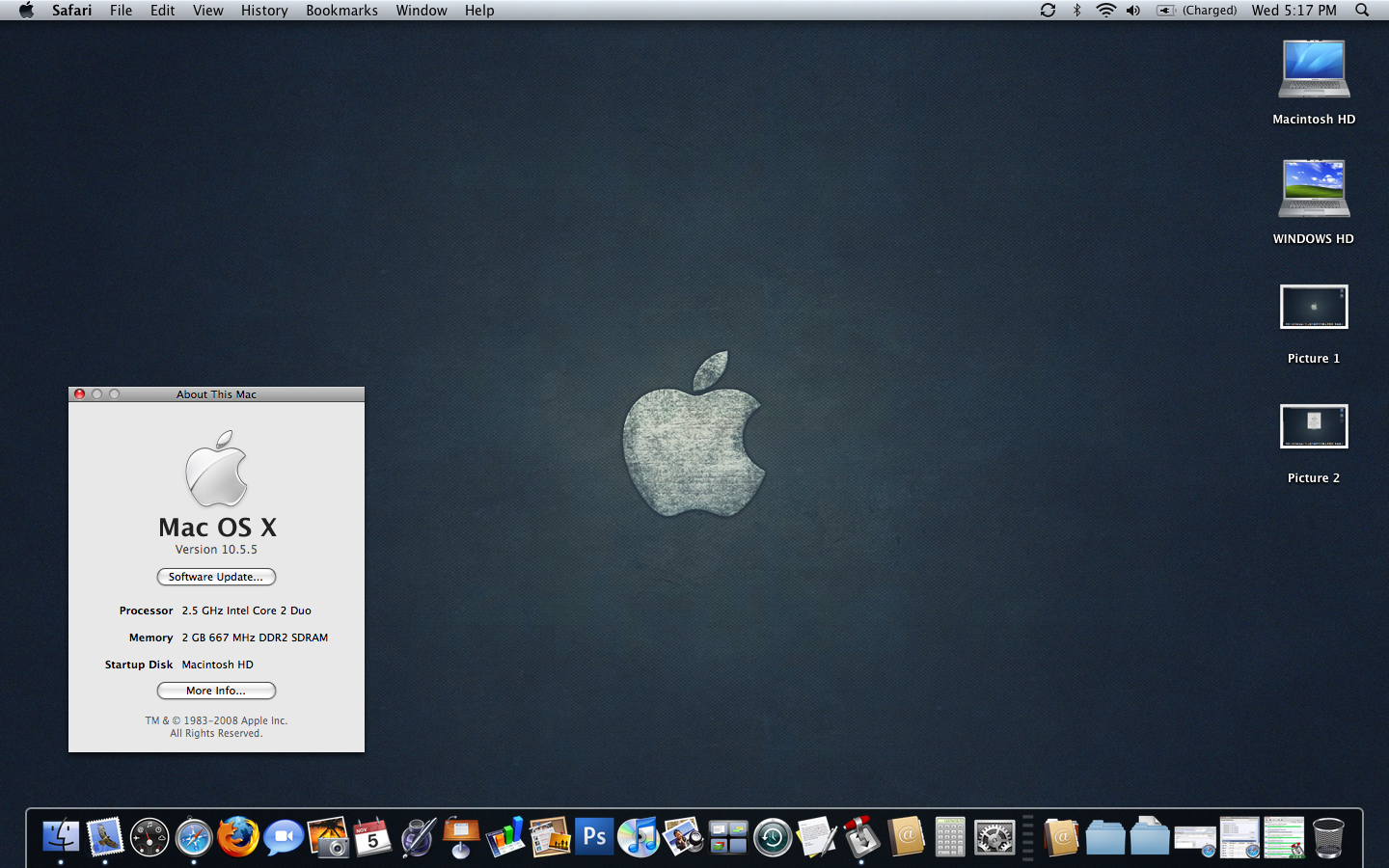The height and width of the screenshot is (868, 1389).
Task: Open Finder from the Dock
Action: pyautogui.click(x=61, y=836)
